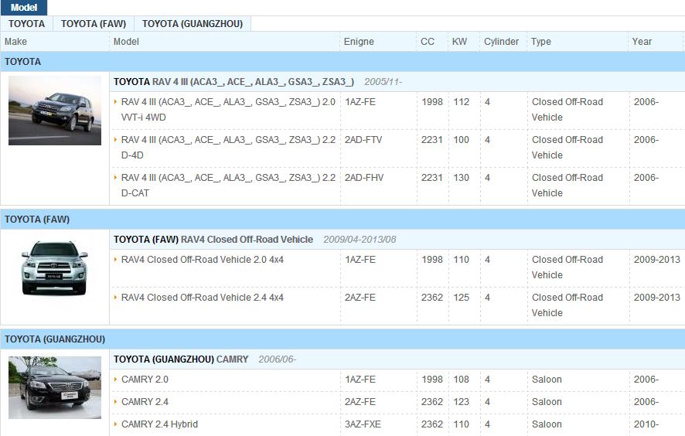Click TOYOTA (GUANGZHOU) CAMRY series heading
The height and width of the screenshot is (436, 685).
[x=181, y=359]
